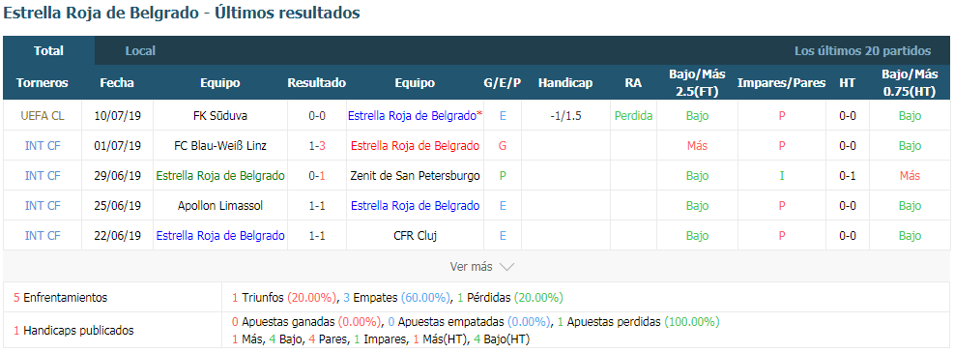The width and height of the screenshot is (954, 353).
Task: Click the Perdida RA cell
Action: (633, 116)
